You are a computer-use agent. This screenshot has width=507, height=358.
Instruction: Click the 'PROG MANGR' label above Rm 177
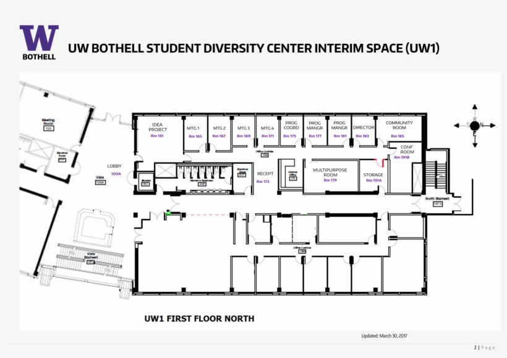(315, 126)
